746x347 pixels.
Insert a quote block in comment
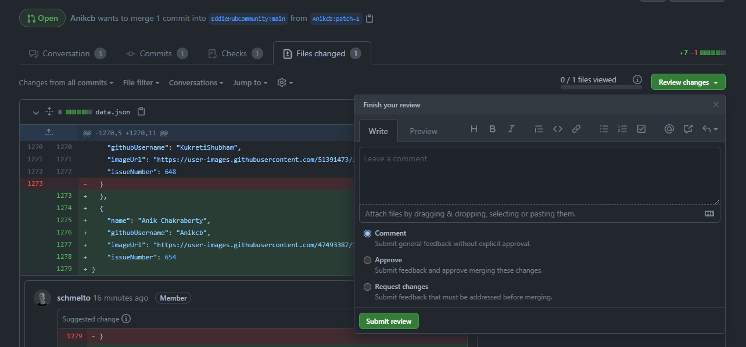coord(539,129)
